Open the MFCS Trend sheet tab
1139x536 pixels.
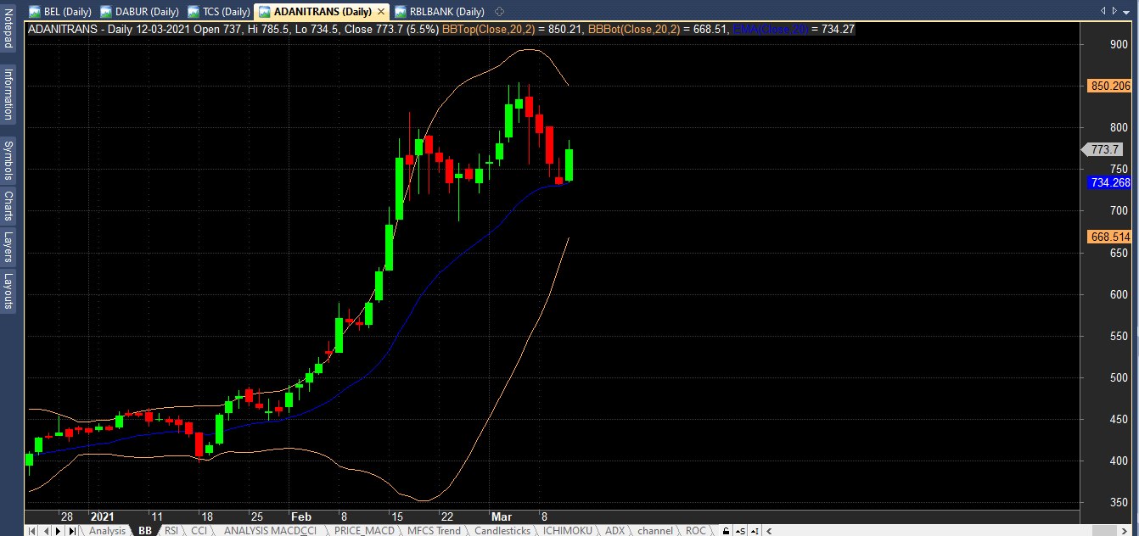pos(434,531)
